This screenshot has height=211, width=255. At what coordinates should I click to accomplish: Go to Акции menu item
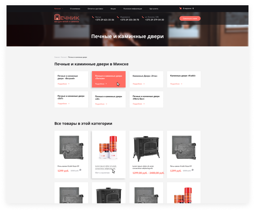[113, 9]
